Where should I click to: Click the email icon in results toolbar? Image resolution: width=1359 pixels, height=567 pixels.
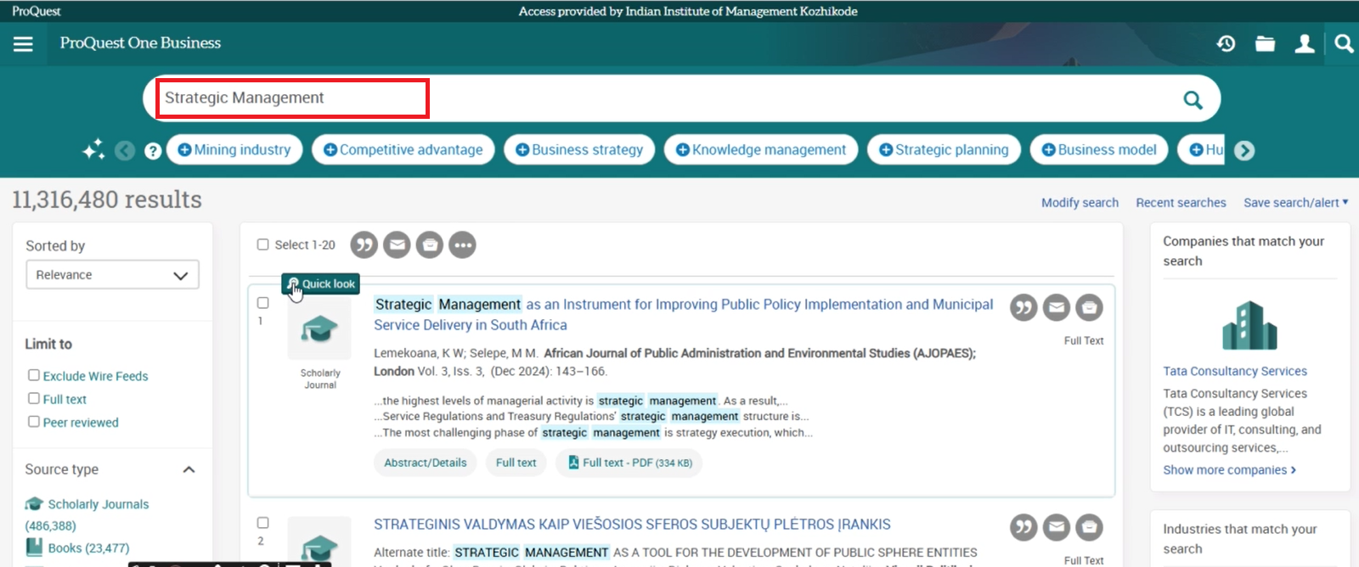[397, 245]
